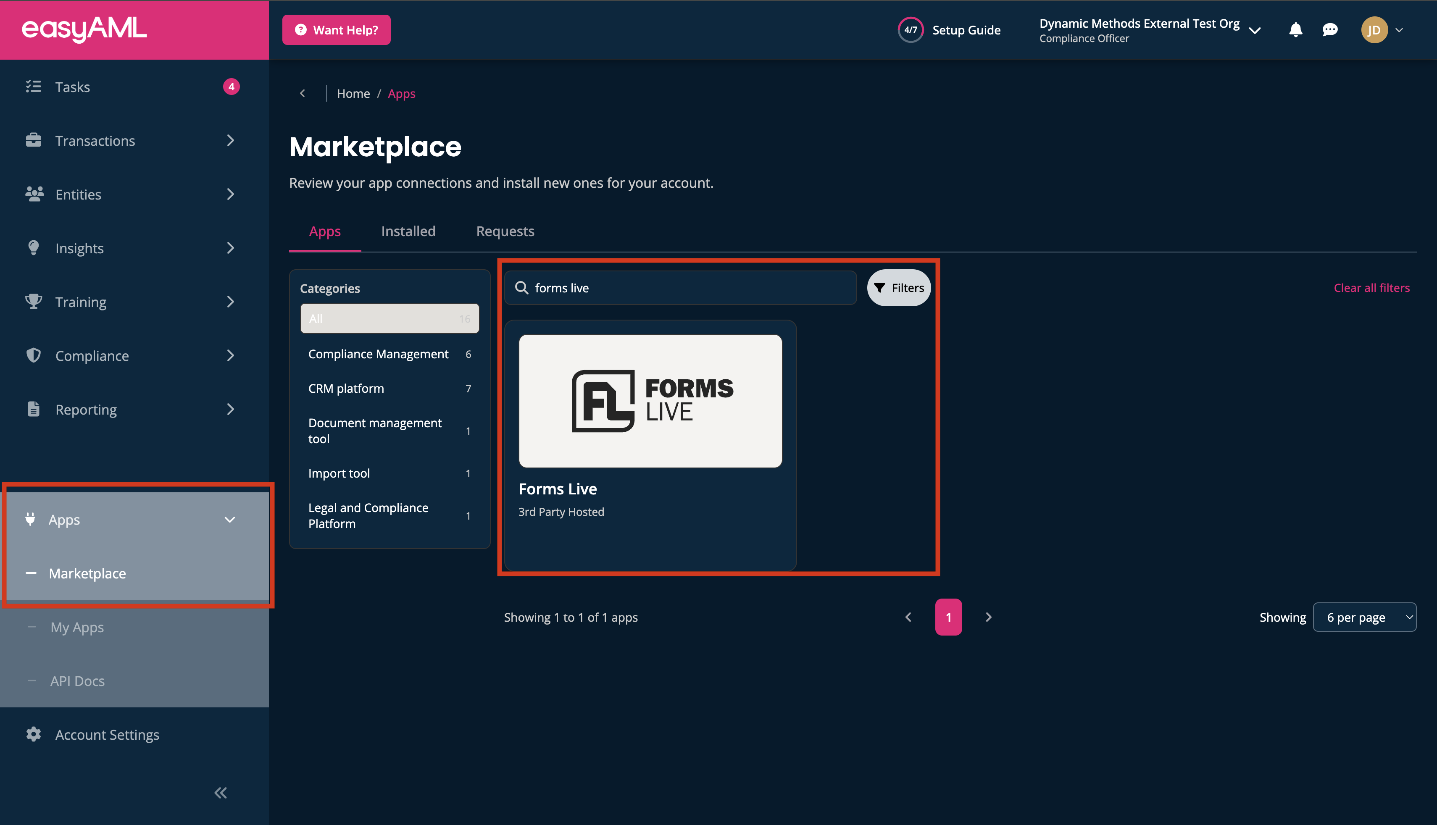The width and height of the screenshot is (1437, 825).
Task: Click the Reporting document icon
Action: (x=34, y=409)
